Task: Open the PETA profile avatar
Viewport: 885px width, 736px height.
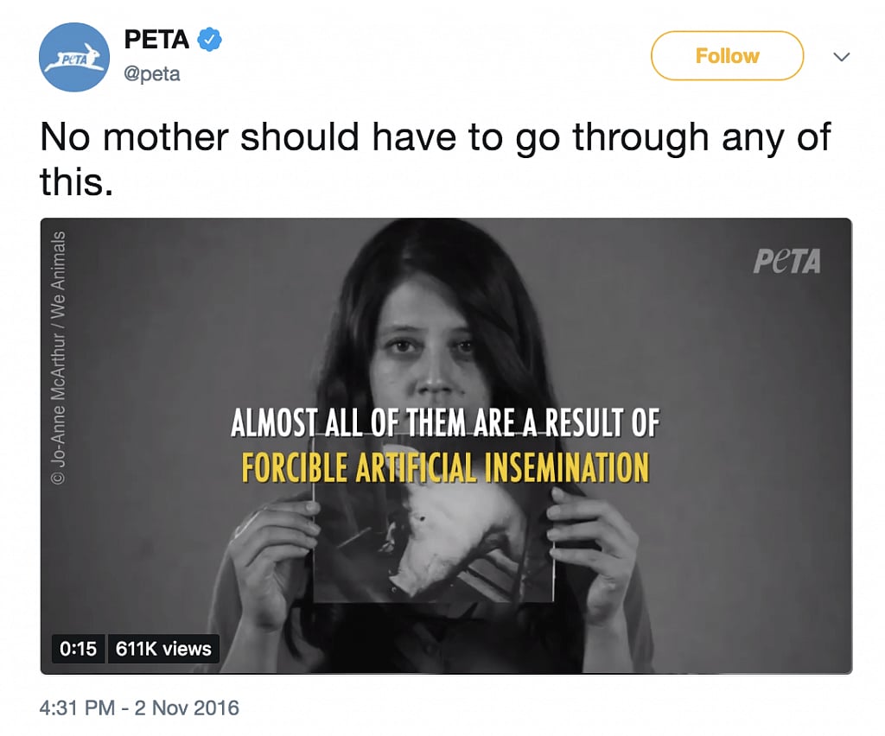Action: click(x=74, y=57)
